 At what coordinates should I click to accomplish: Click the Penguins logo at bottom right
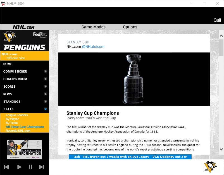coord(210,167)
